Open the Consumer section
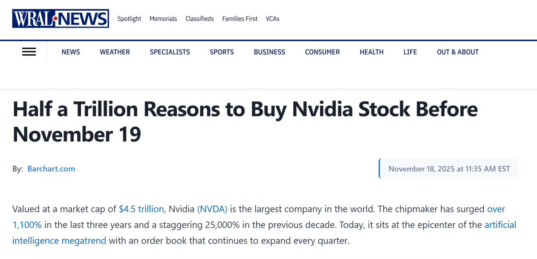Image resolution: width=537 pixels, height=259 pixels. pos(322,52)
